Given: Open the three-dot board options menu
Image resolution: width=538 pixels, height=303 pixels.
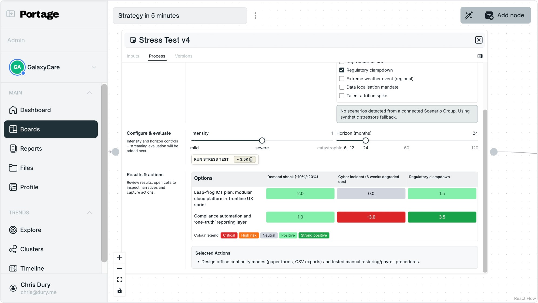Looking at the screenshot, I should tap(255, 16).
